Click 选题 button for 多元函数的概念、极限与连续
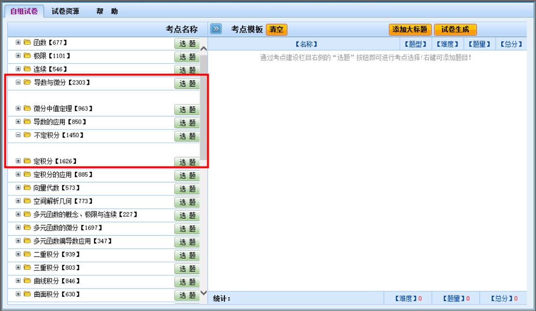 pyautogui.click(x=187, y=215)
